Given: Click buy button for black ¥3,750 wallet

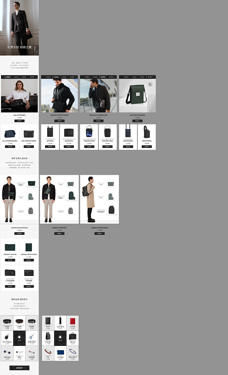Looking at the screenshot, I should [x=10, y=286].
